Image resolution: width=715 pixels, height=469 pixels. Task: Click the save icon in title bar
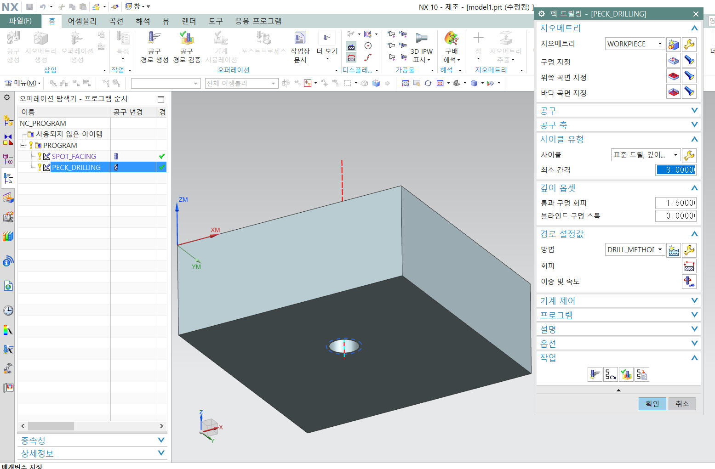pos(29,6)
